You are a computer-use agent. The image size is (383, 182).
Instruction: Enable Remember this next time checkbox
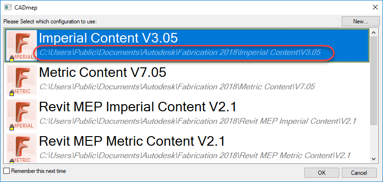pyautogui.click(x=7, y=171)
